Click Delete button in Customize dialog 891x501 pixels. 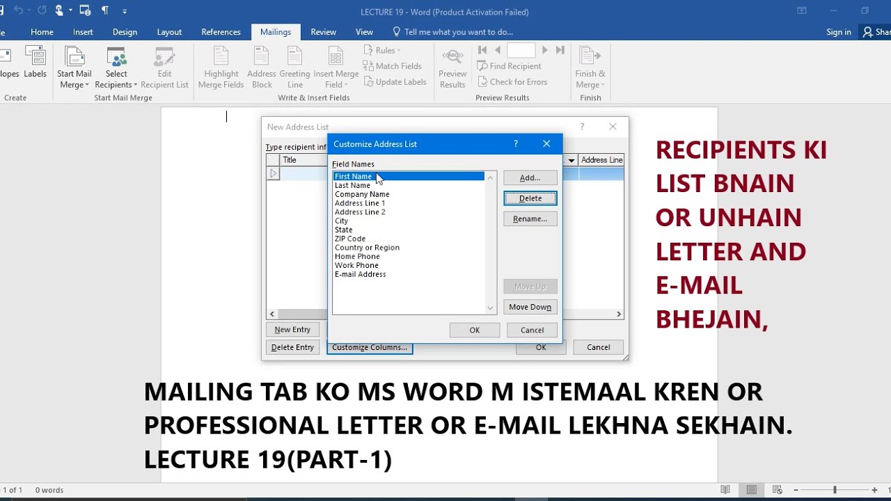pyautogui.click(x=530, y=198)
